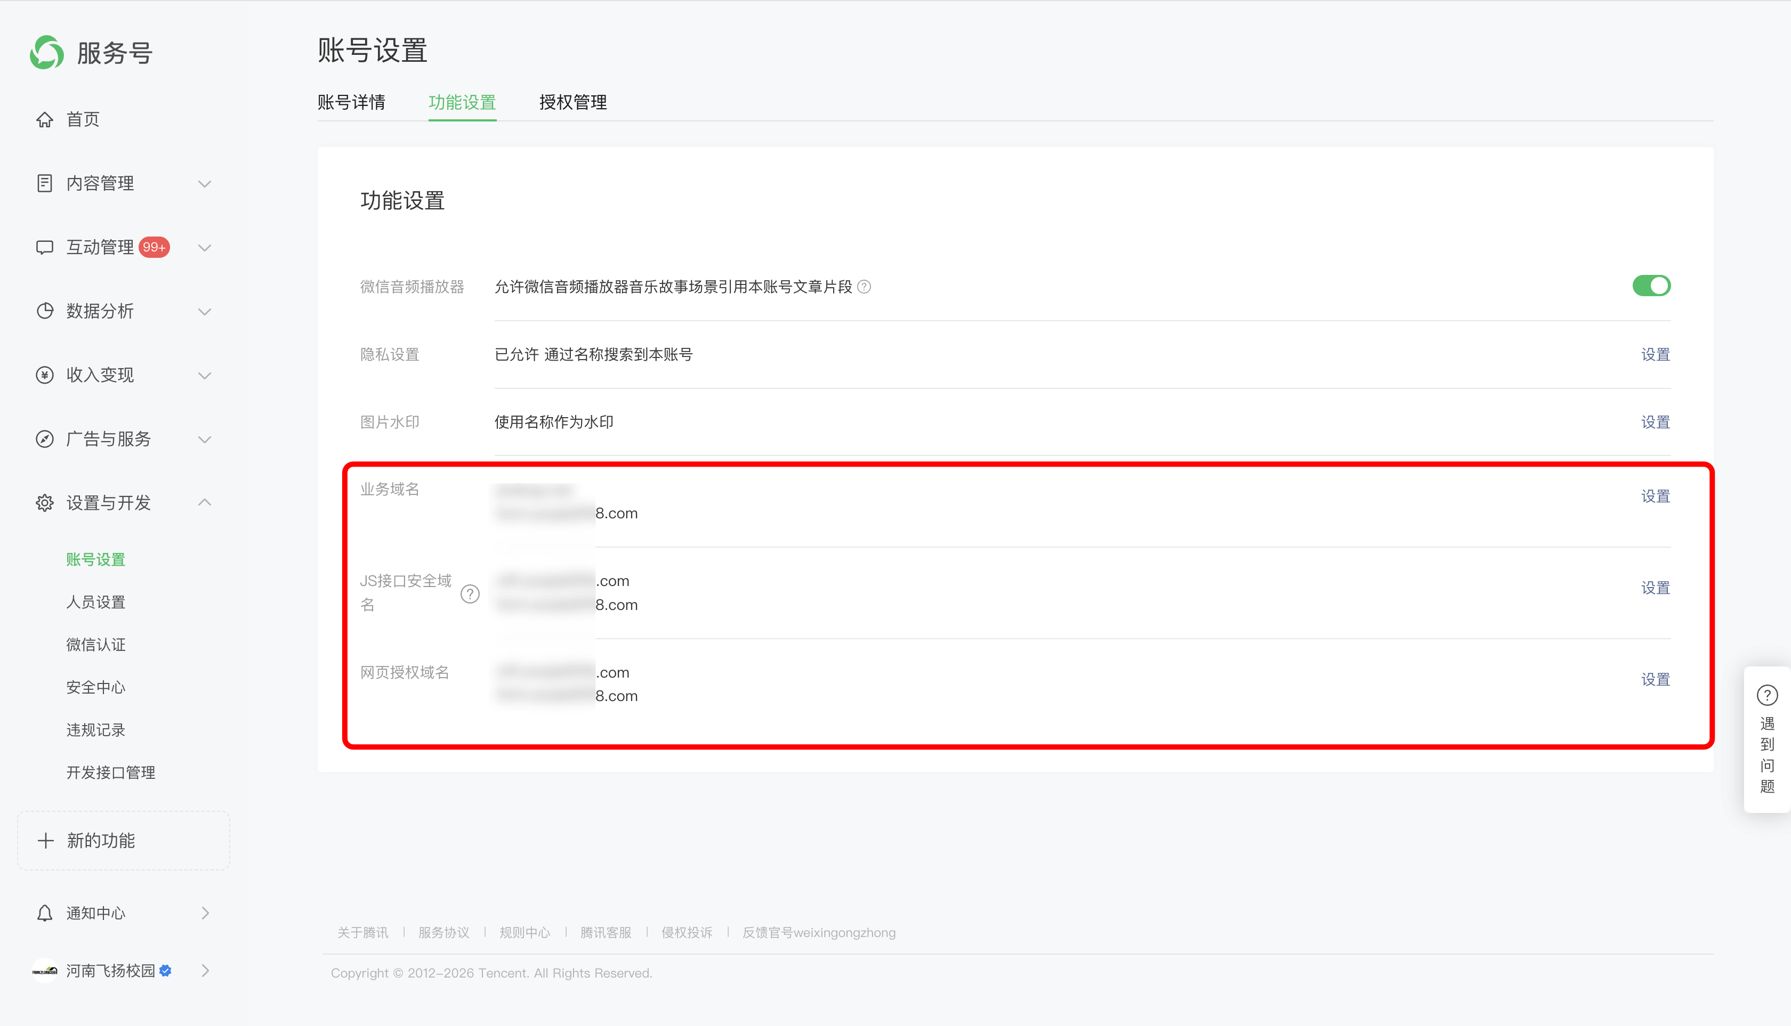Expand the 广告与服务 chevron

205,439
